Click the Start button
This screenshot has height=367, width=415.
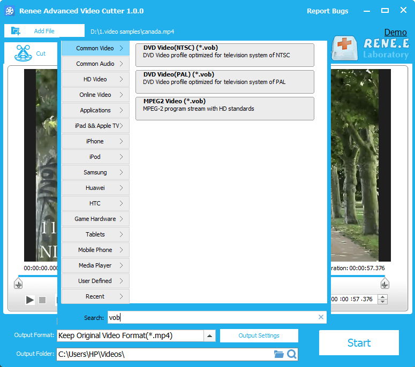359,343
